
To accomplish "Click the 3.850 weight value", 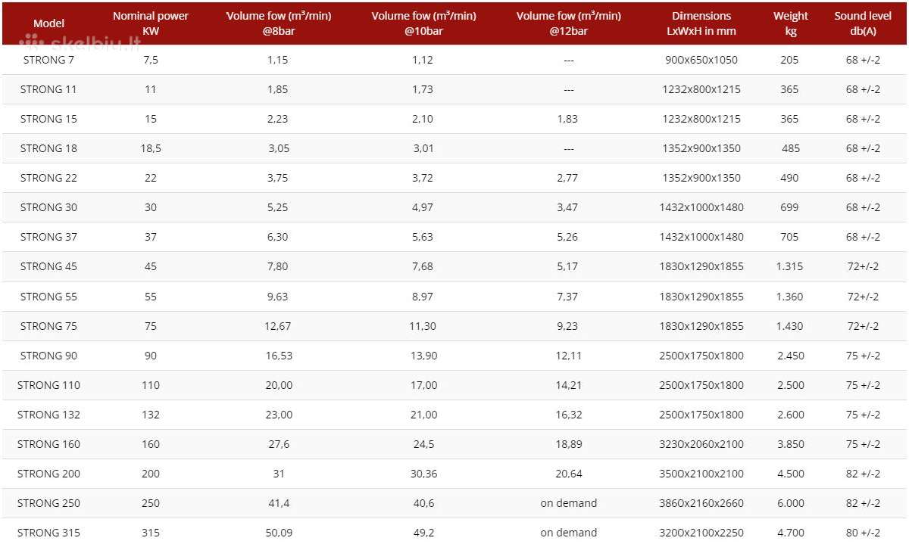I will click(789, 444).
